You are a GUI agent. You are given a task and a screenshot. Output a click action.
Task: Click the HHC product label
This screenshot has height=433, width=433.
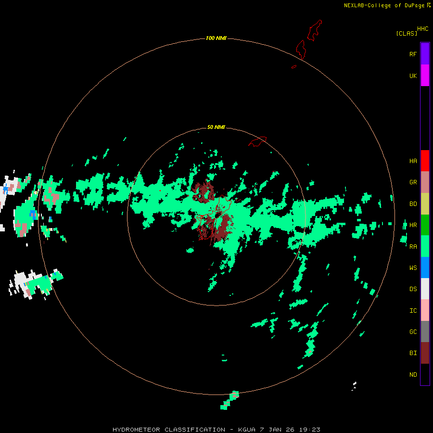pos(422,29)
